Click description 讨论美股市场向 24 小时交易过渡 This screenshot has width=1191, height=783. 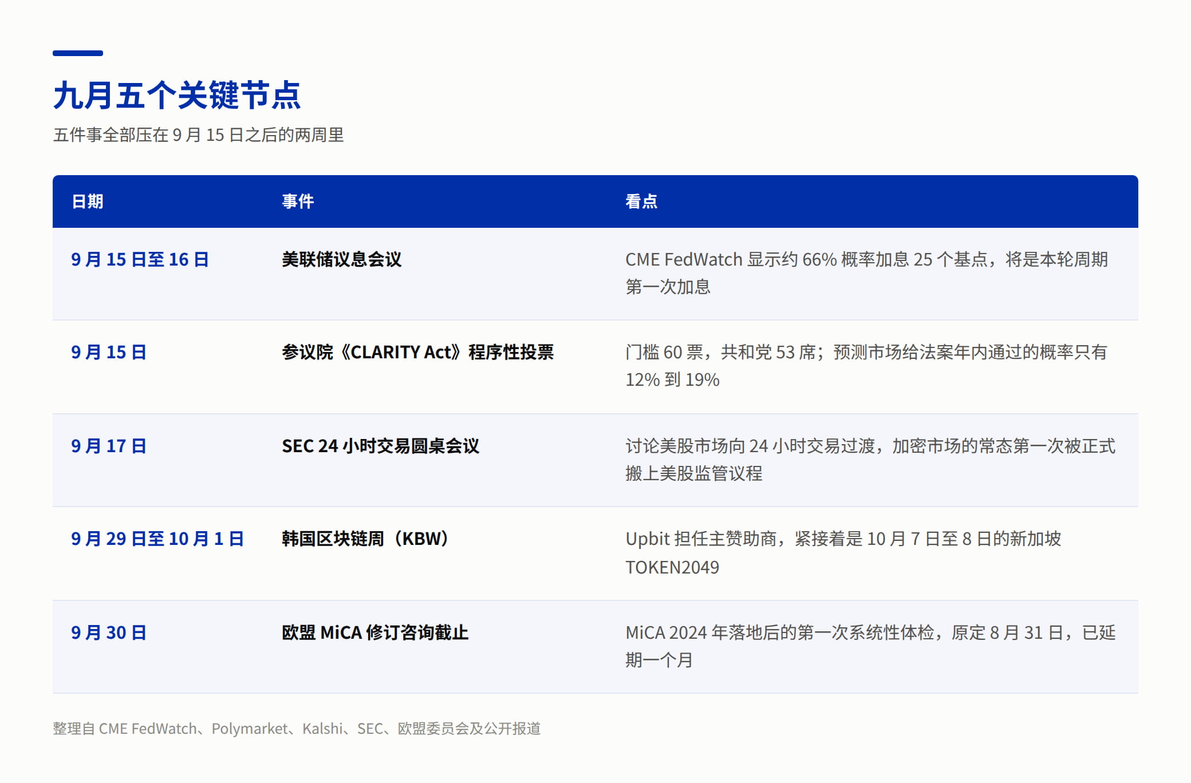point(870,460)
